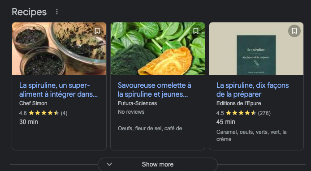Click the 'Caramel, oeufs, verts' ingredients text

click(251, 136)
